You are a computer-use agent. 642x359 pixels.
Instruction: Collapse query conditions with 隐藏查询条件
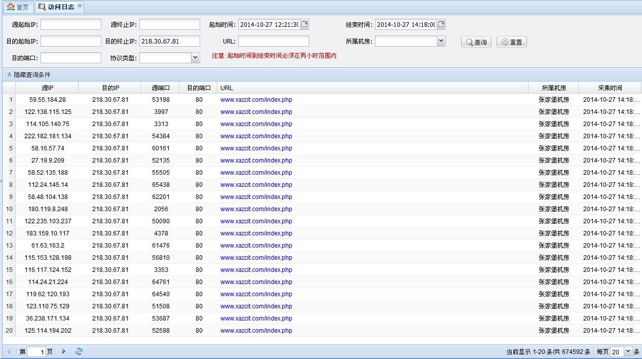29,74
